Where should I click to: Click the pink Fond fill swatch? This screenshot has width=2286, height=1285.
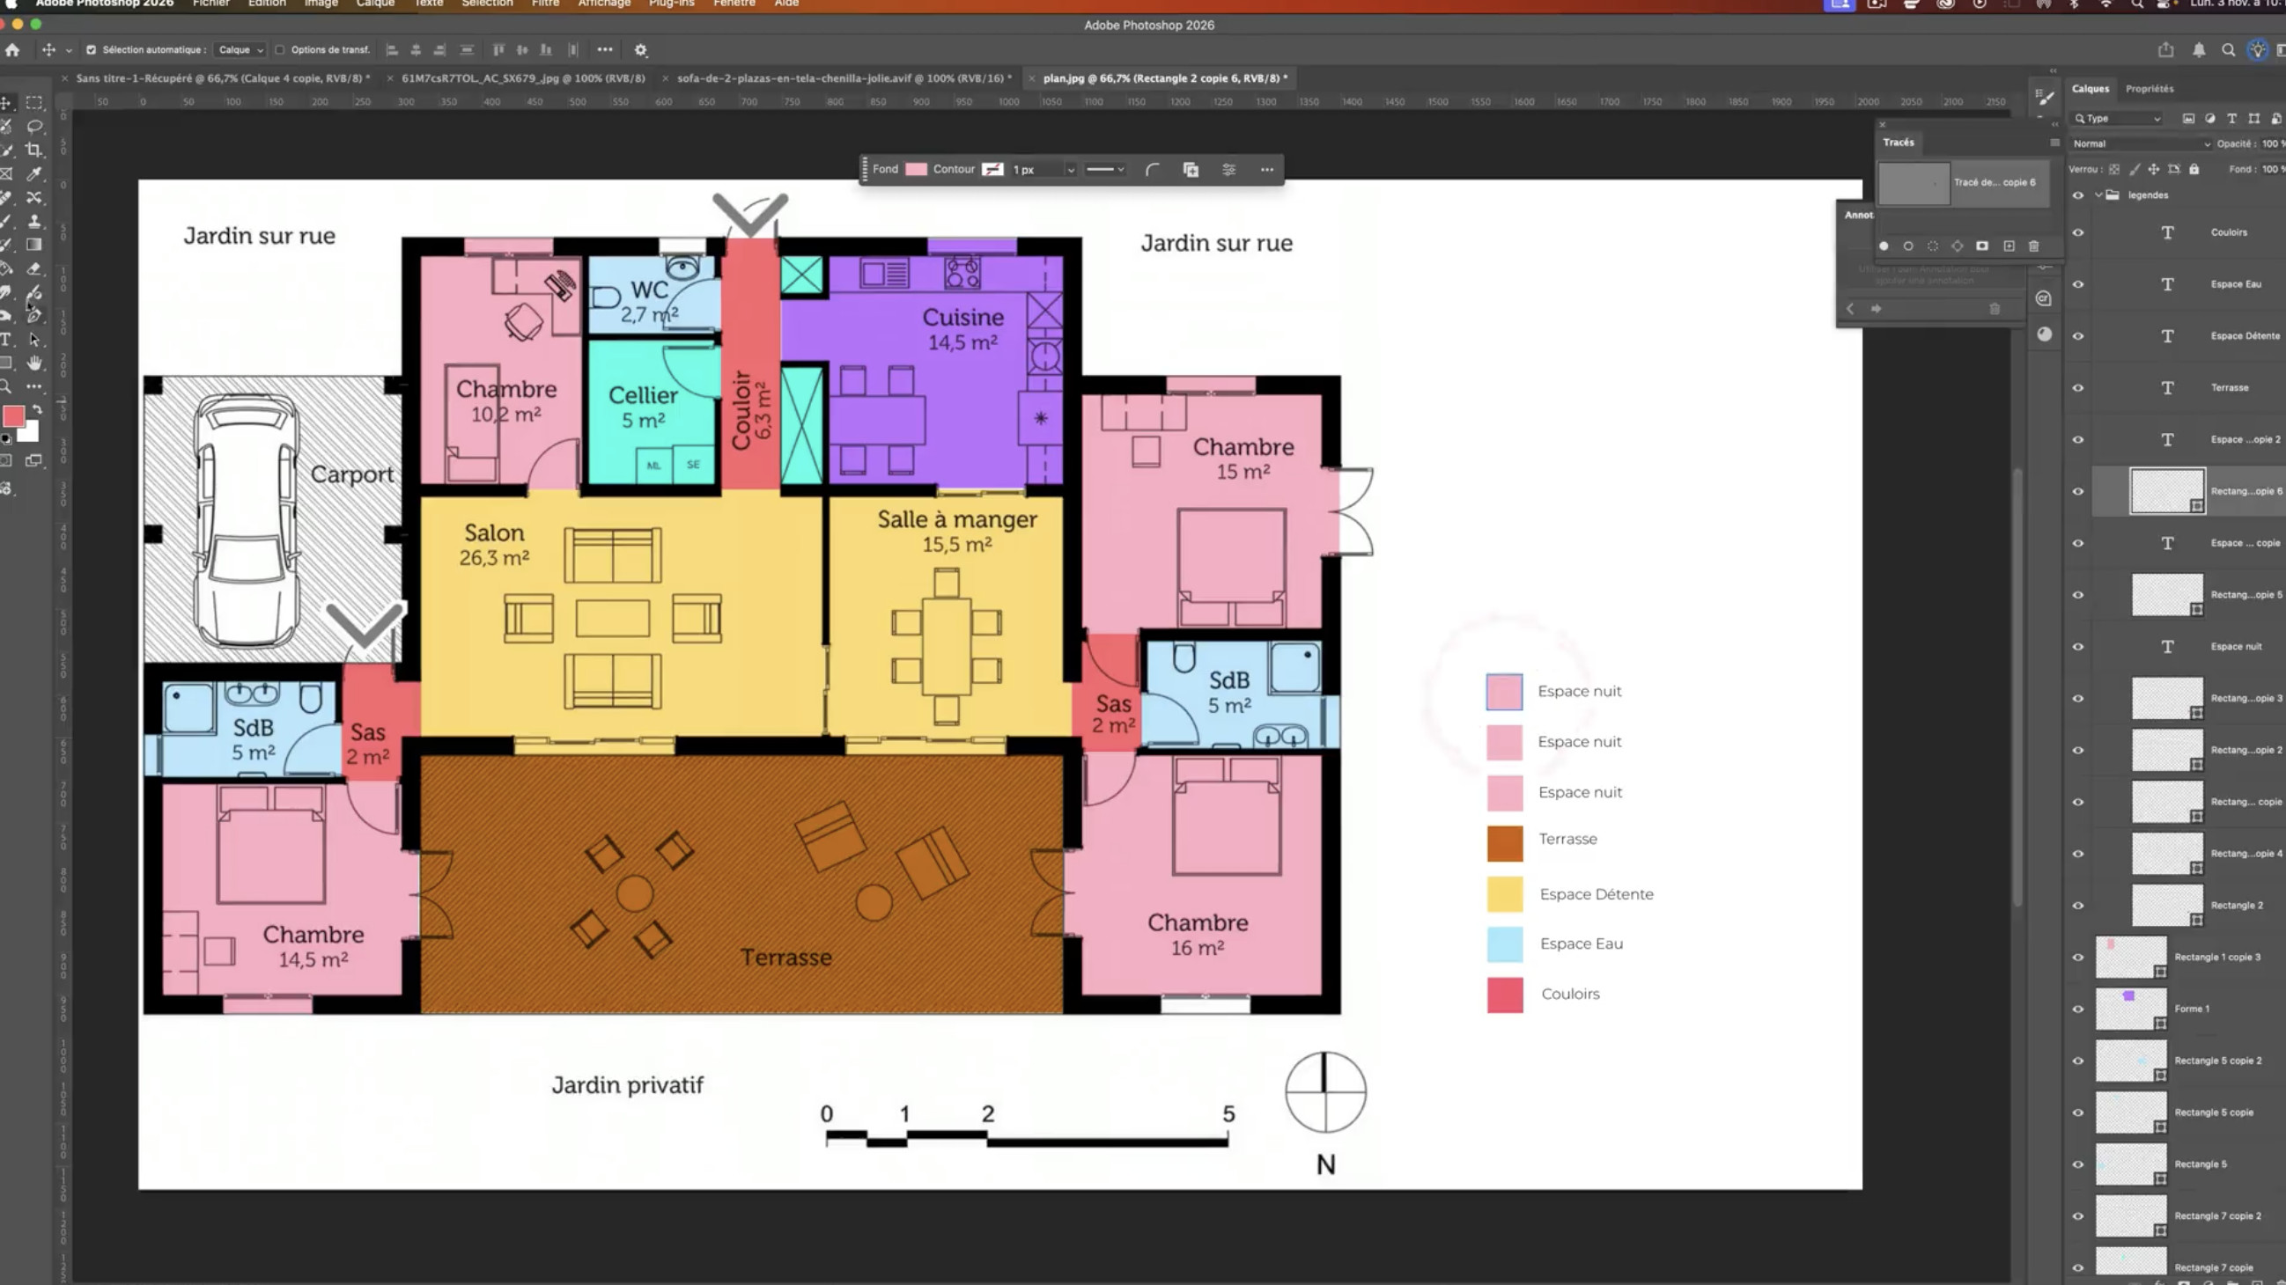[916, 169]
